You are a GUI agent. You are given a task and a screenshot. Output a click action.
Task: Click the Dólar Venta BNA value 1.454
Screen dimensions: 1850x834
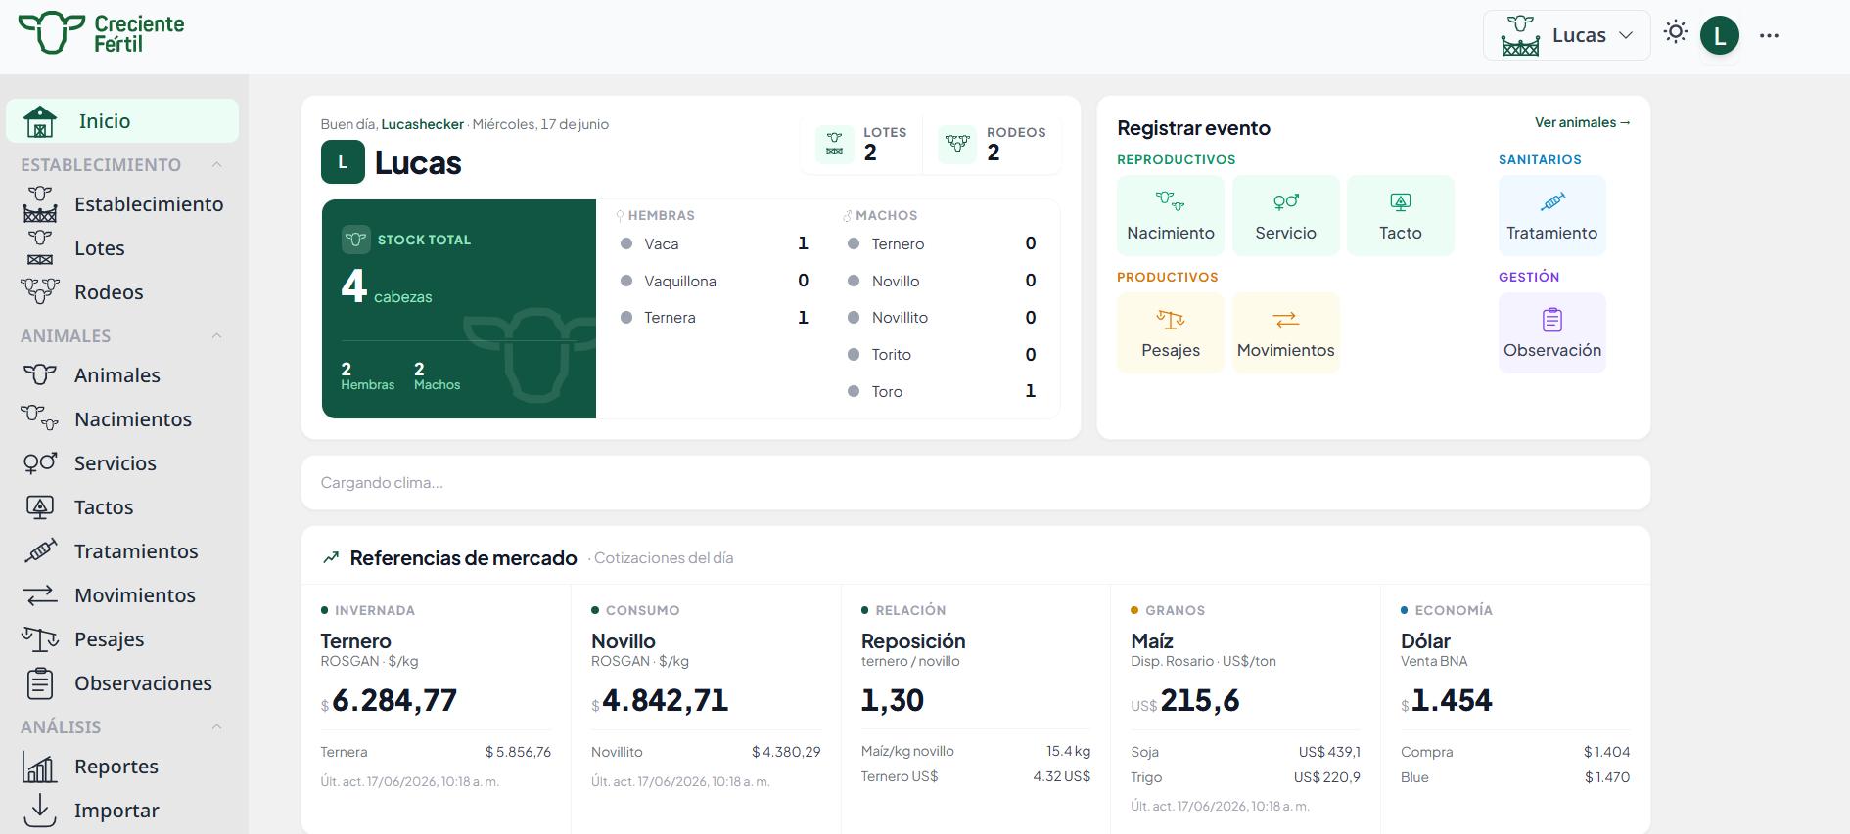click(x=1447, y=700)
